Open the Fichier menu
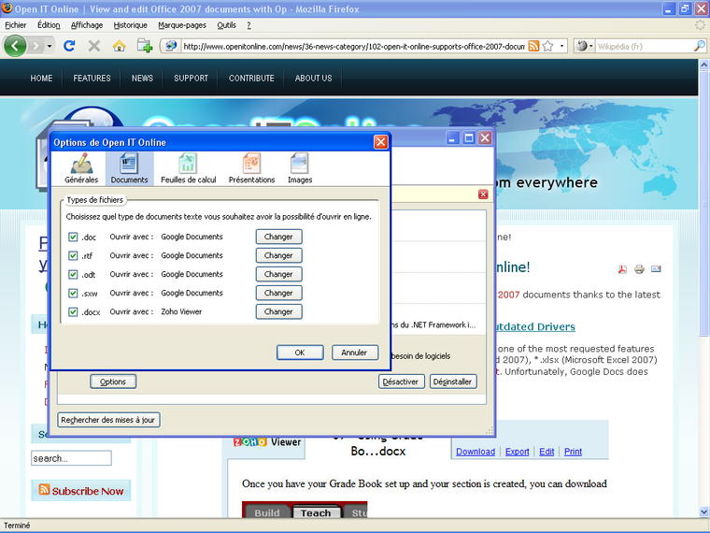Image resolution: width=710 pixels, height=533 pixels. [15, 25]
